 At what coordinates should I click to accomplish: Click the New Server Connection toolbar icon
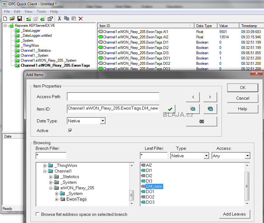pyautogui.click(x=29, y=18)
